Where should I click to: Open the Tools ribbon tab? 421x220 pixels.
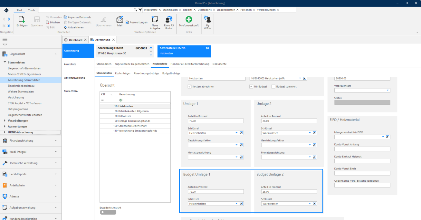pos(32,10)
